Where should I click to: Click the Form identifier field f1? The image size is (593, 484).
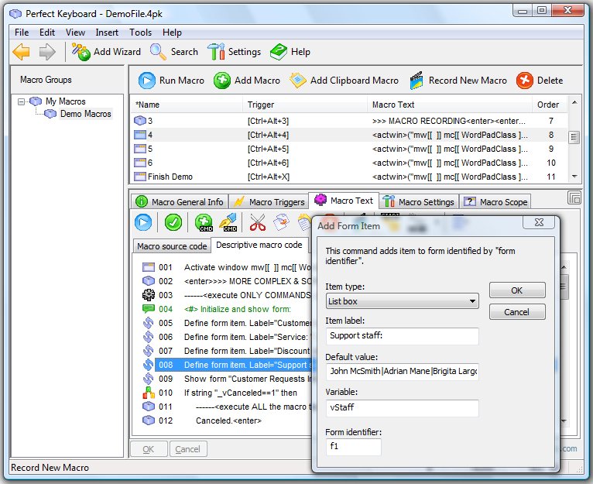(x=353, y=447)
